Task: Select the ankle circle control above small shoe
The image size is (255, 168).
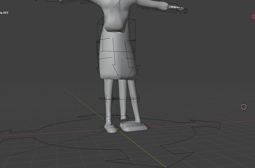Action: point(109,119)
